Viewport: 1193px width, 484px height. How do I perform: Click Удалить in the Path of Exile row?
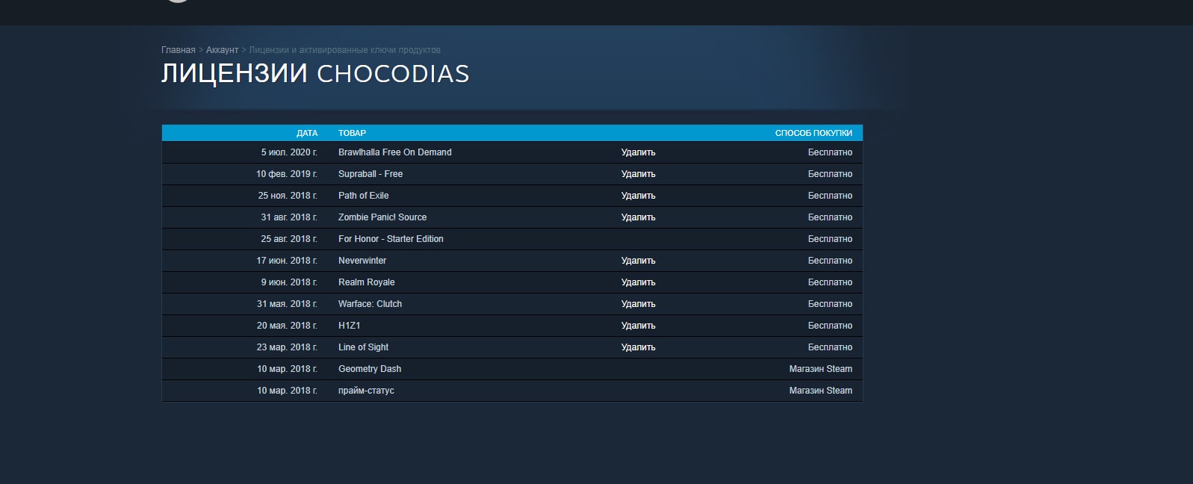(x=638, y=196)
